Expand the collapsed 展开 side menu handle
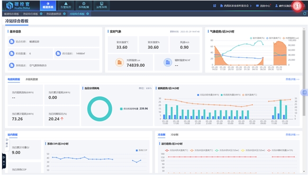The height and width of the screenshot is (175, 308). point(7,143)
